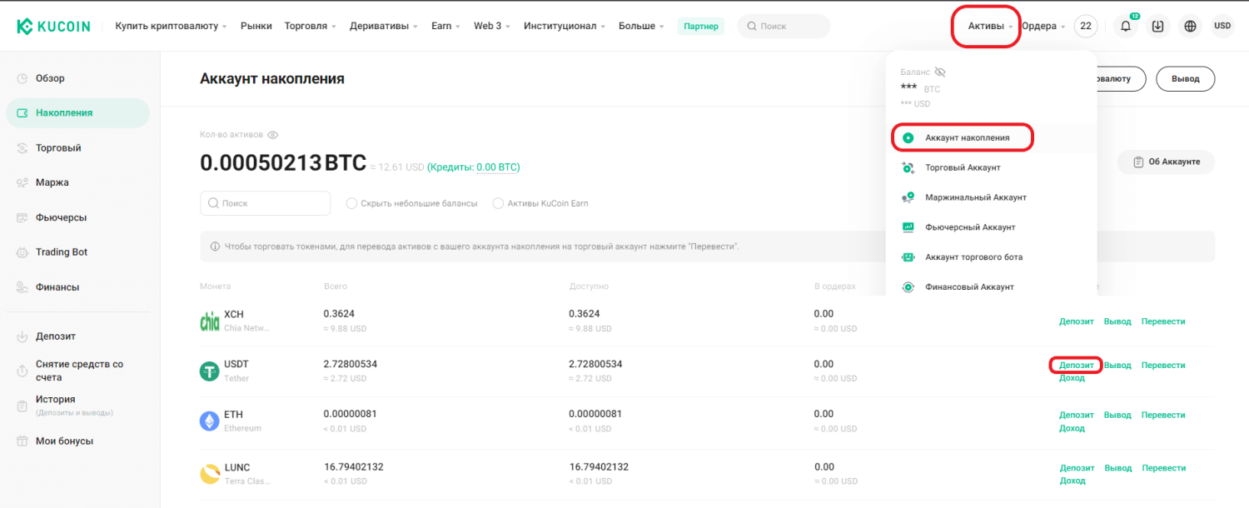
Task: Toggle asset count visibility eye icon
Action: [273, 135]
